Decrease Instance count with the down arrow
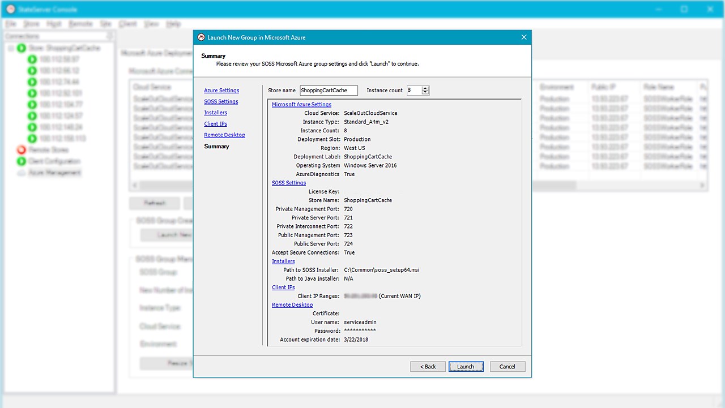The width and height of the screenshot is (725, 408). pyautogui.click(x=425, y=92)
